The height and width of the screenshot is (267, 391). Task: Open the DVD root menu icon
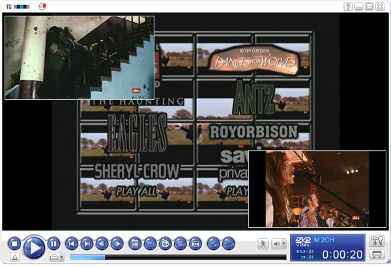135,243
